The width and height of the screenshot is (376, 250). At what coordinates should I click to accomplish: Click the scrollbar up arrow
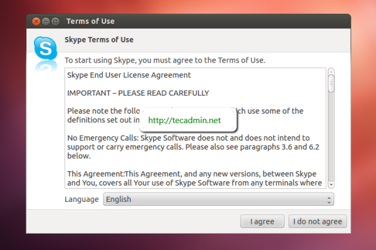click(331, 71)
